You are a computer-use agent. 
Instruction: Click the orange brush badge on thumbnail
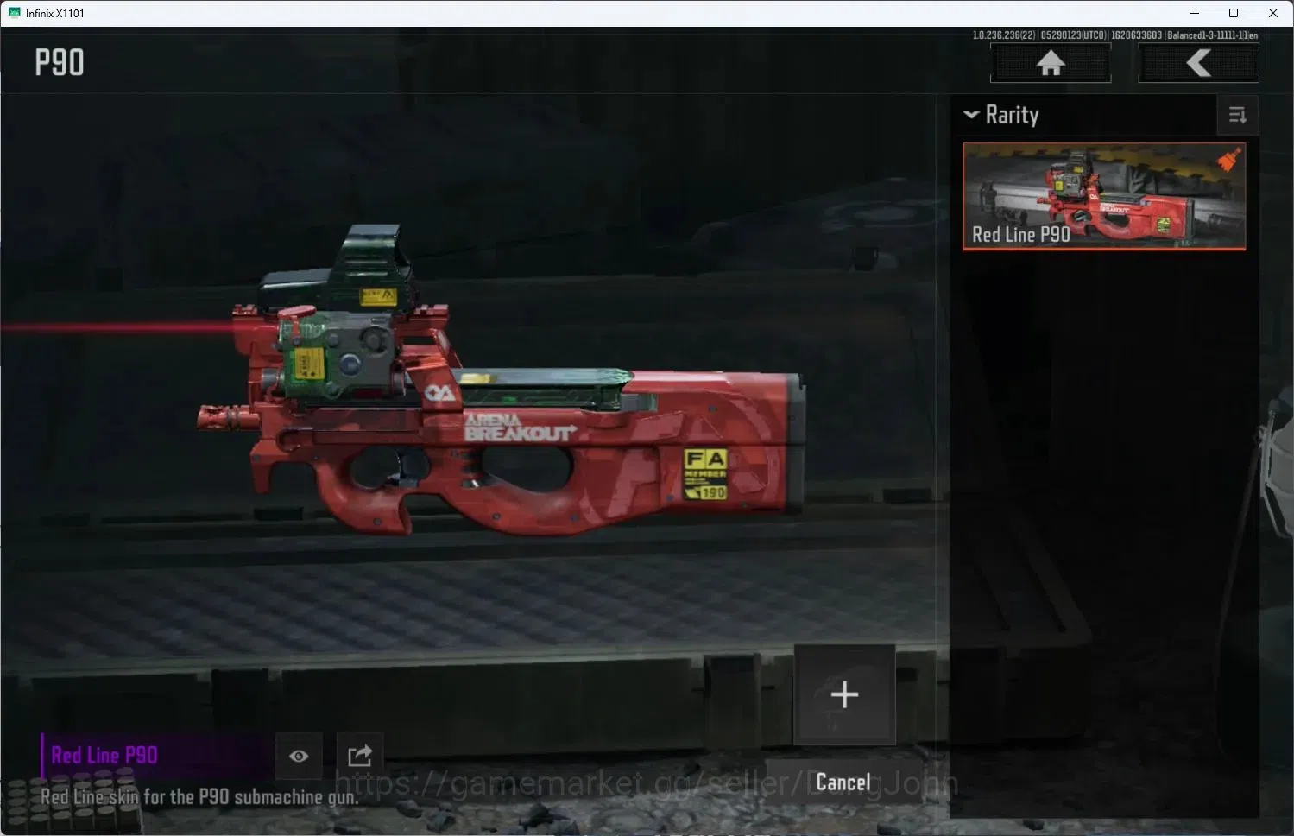1229,159
